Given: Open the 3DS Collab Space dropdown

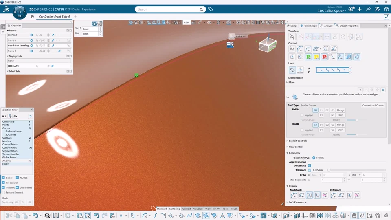Looking at the screenshot, I should [x=332, y=11].
